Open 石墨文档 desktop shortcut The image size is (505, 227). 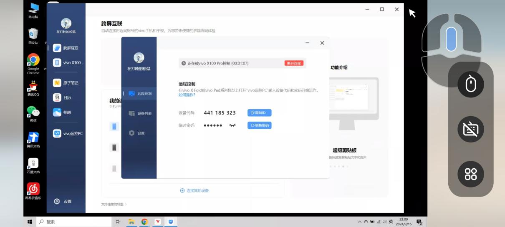[33, 165]
